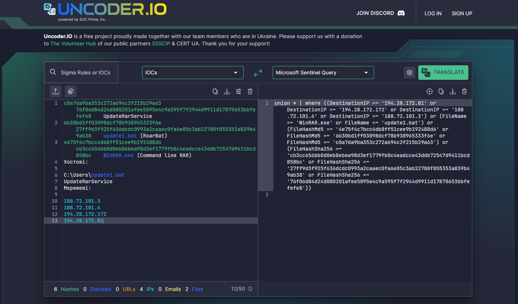518x304 pixels.
Task: Click the 12/50 usage counter
Action: 238,289
